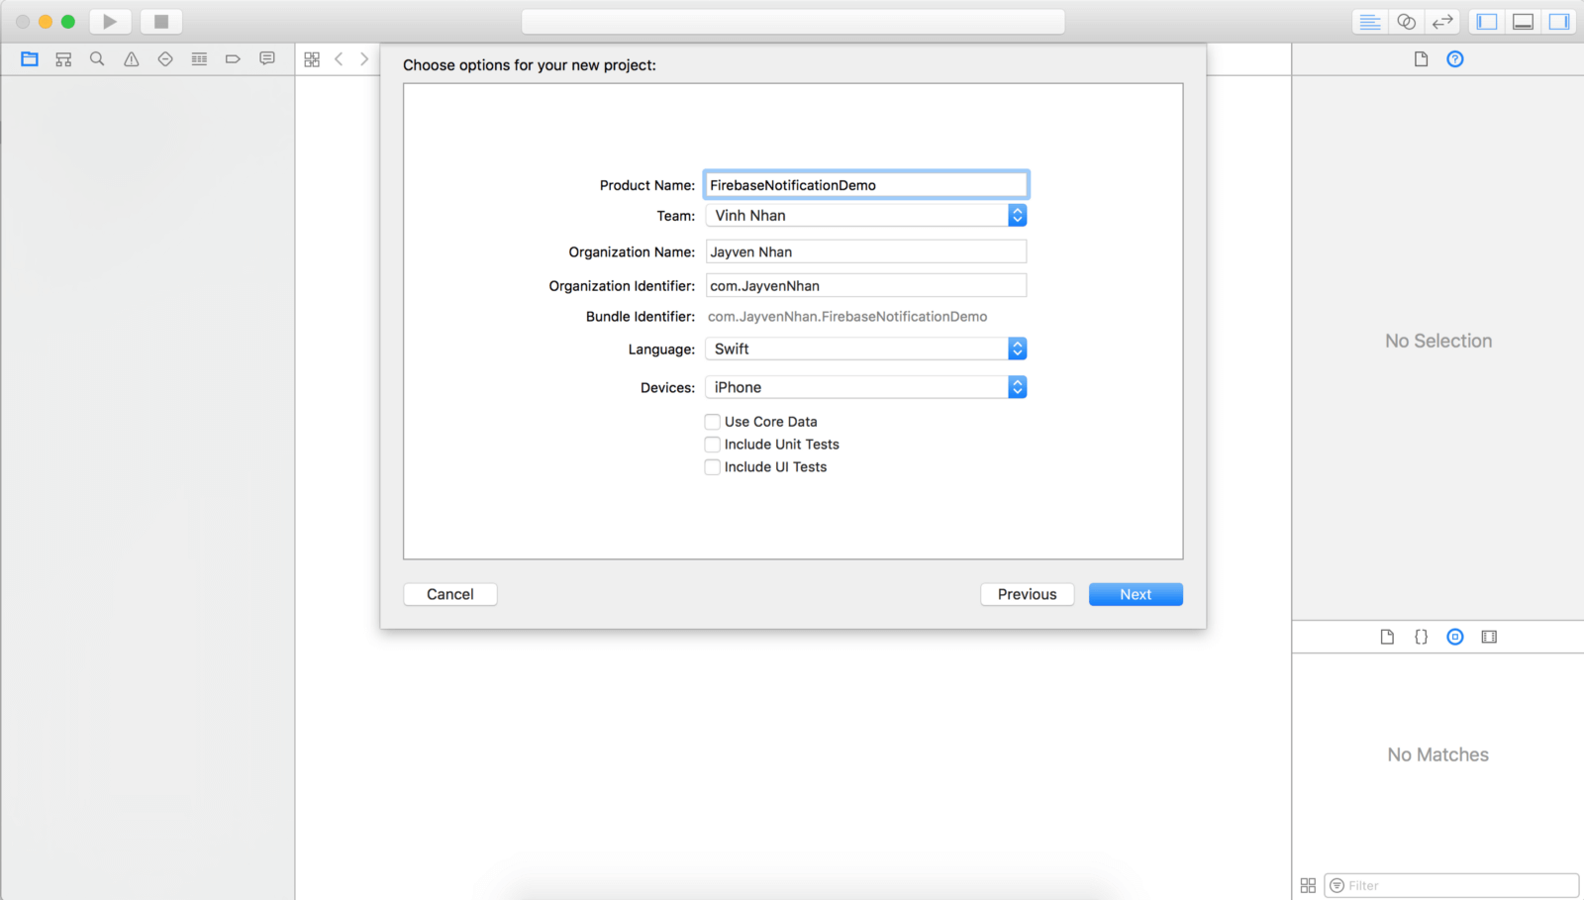The image size is (1584, 900).
Task: Click the activity status bar in toolbar
Action: point(793,22)
